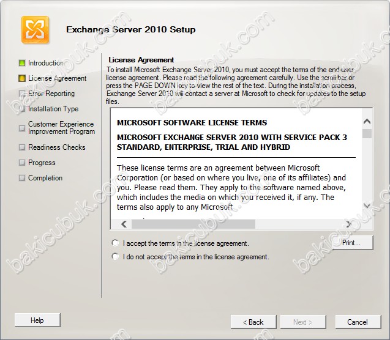Select 'I accept the terms' radio button
This screenshot has height=340, width=390.
(x=115, y=243)
